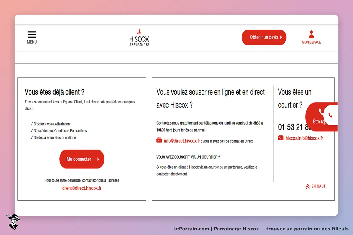Click the Obtenir un devis button
The image size is (353, 235).
[x=264, y=37]
